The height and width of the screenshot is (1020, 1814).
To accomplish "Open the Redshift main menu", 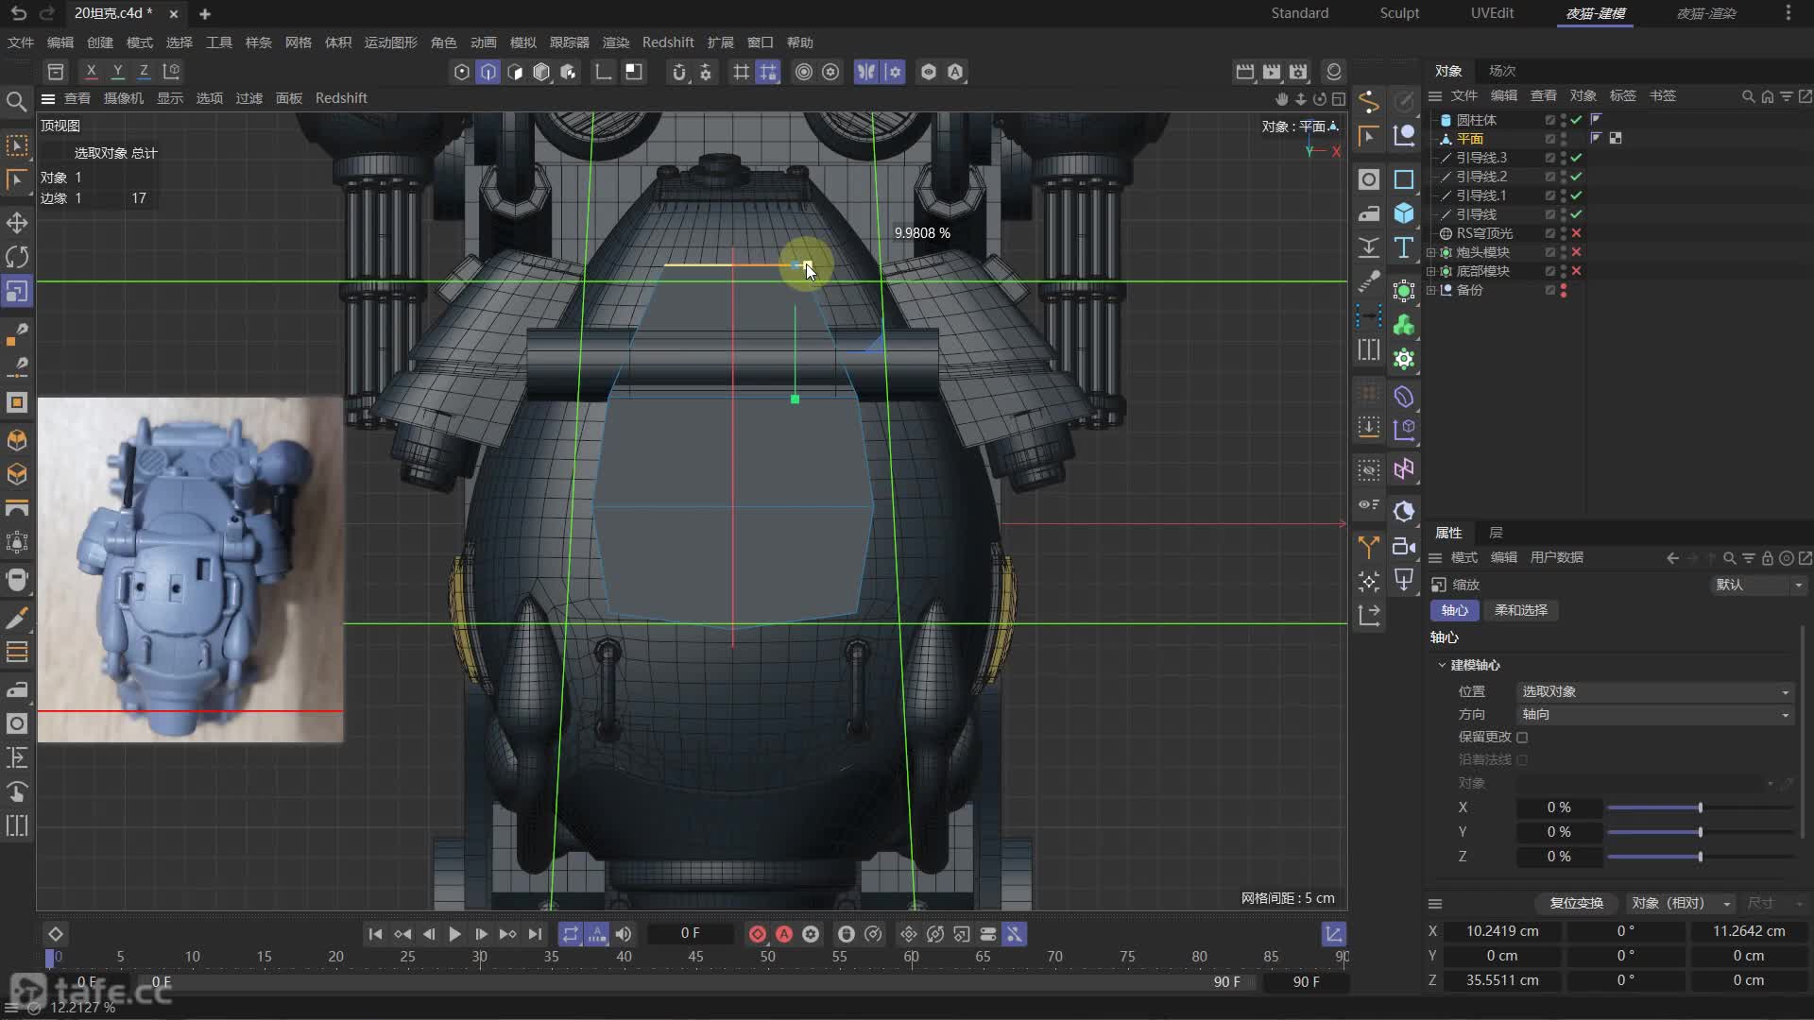I will pos(667,42).
